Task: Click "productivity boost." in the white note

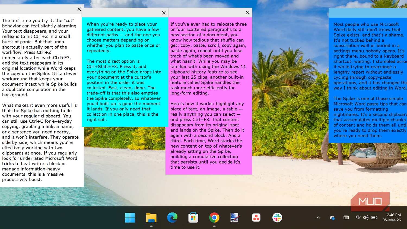Action: pyautogui.click(x=22, y=180)
